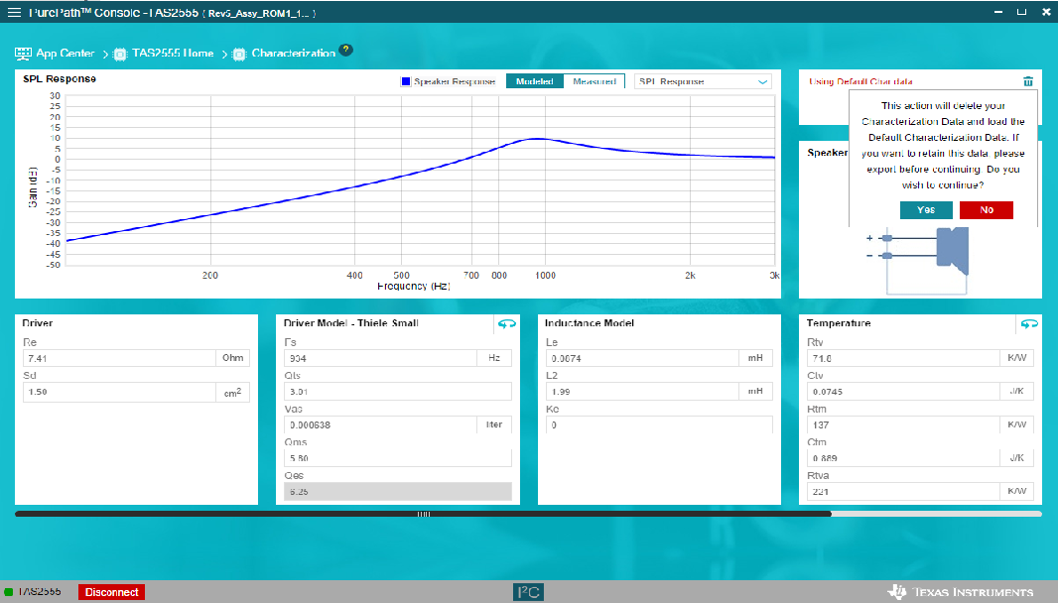Click the greyed Qes field
Image resolution: width=1058 pixels, height=603 pixels.
point(397,492)
